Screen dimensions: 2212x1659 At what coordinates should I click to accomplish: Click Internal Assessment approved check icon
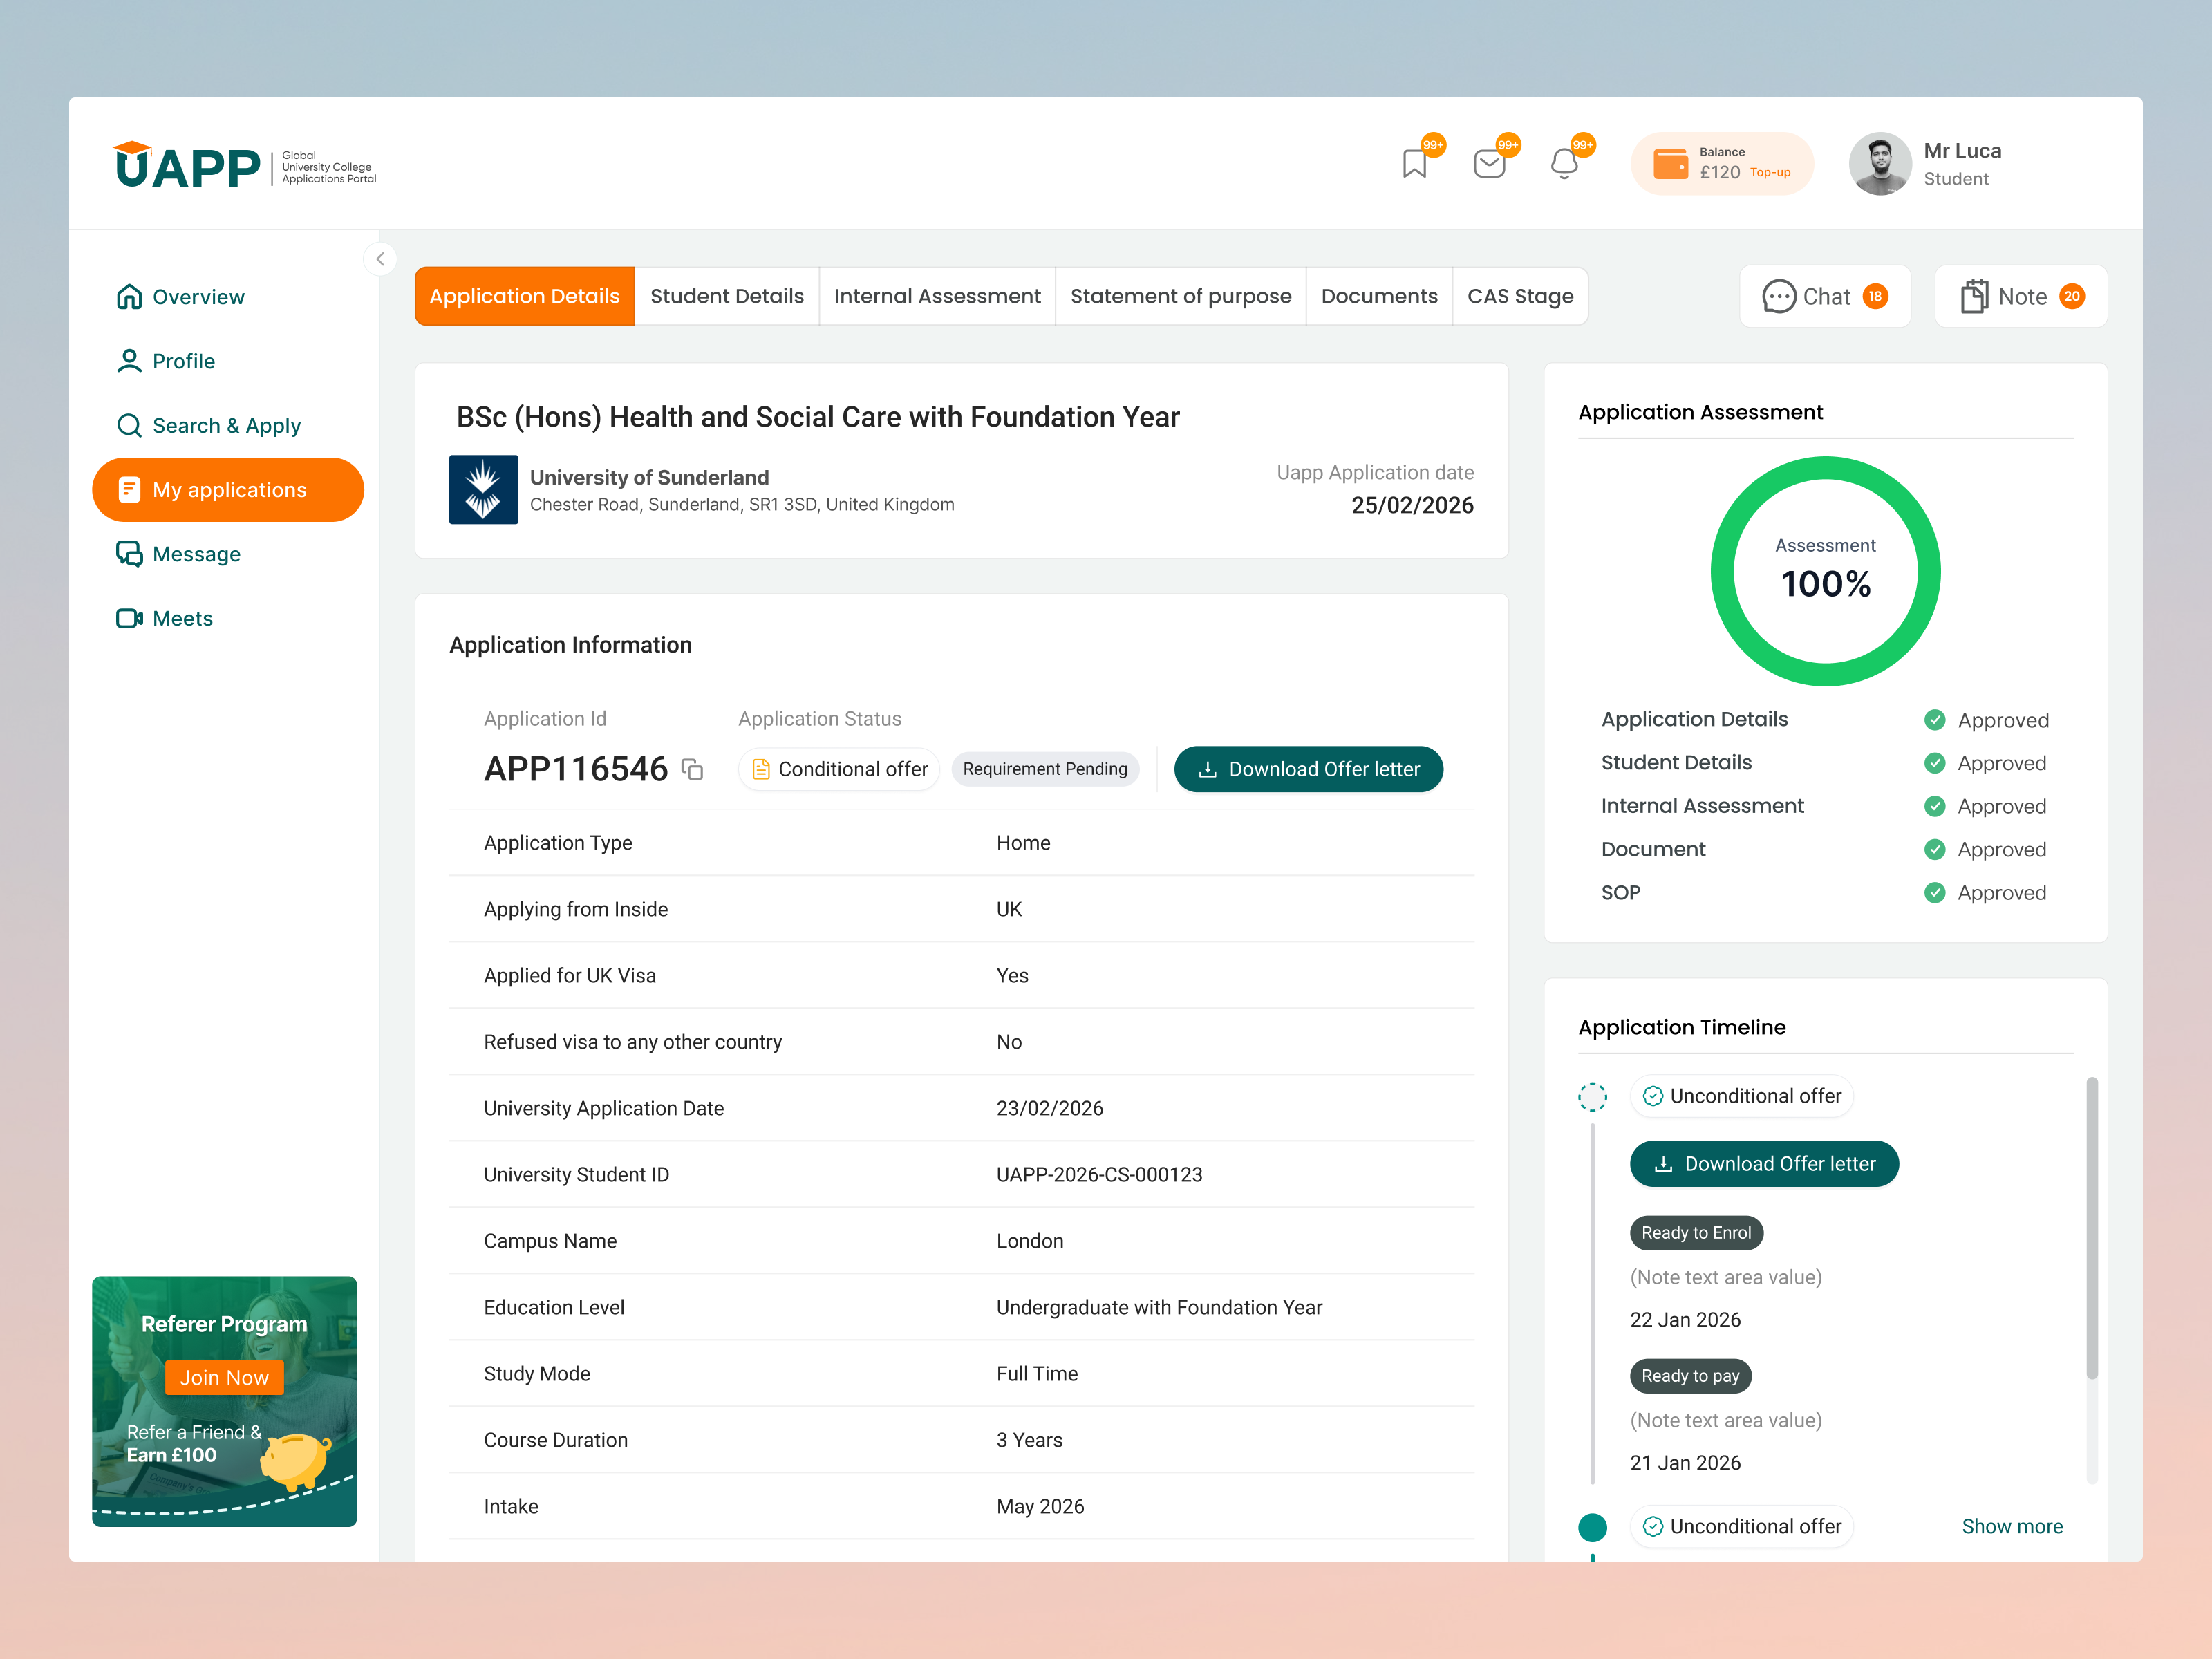(1935, 806)
